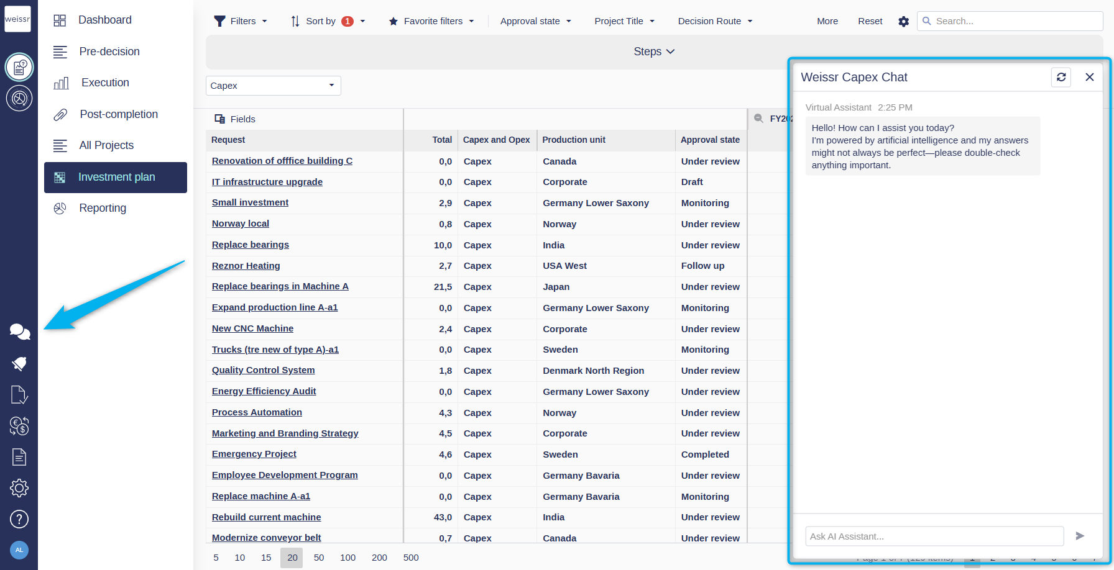Click Capex and Opex column header
The height and width of the screenshot is (570, 1114).
pyautogui.click(x=497, y=140)
